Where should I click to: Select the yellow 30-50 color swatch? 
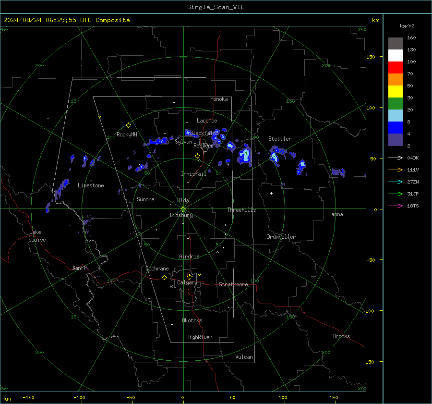click(x=396, y=92)
